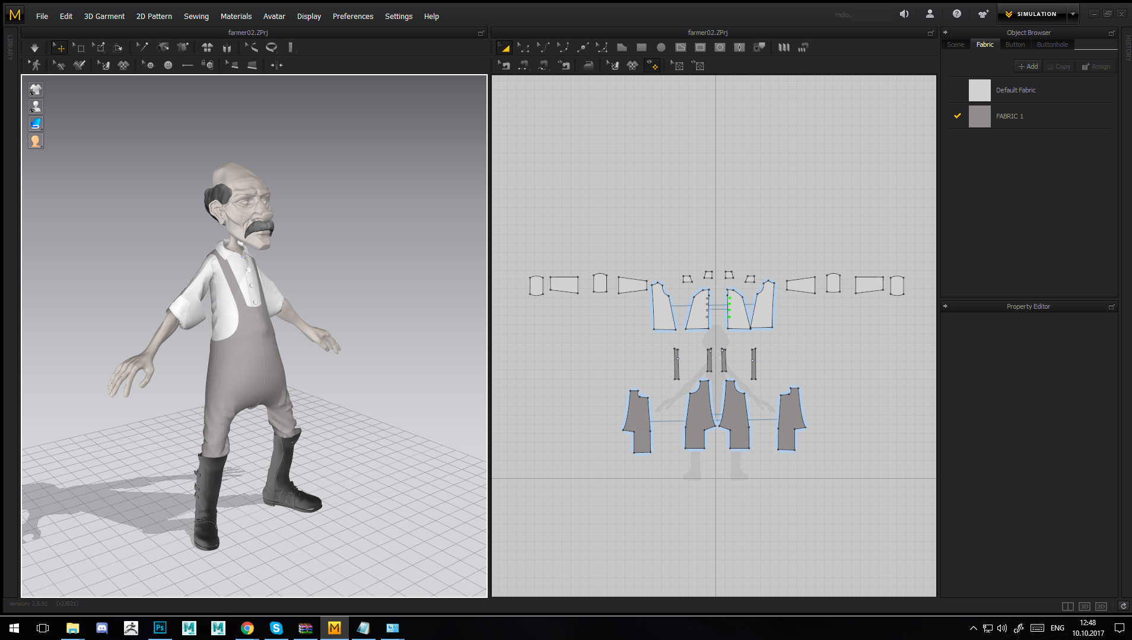This screenshot has width=1132, height=640.
Task: Open the 3D Garment menu
Action: (104, 16)
